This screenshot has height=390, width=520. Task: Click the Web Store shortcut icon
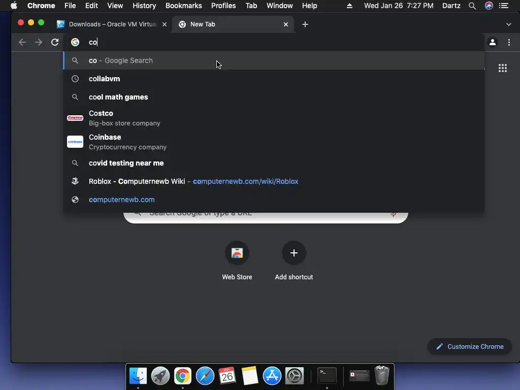237,253
